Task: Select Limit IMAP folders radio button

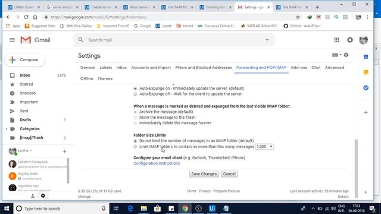Action: (x=135, y=147)
